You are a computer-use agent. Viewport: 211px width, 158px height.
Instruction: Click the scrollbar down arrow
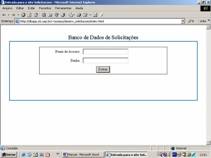coord(208,143)
